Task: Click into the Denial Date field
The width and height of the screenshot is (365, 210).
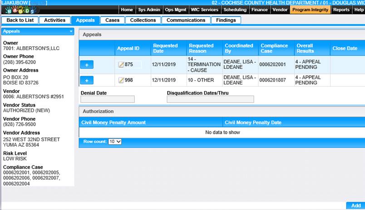Action: click(108, 99)
